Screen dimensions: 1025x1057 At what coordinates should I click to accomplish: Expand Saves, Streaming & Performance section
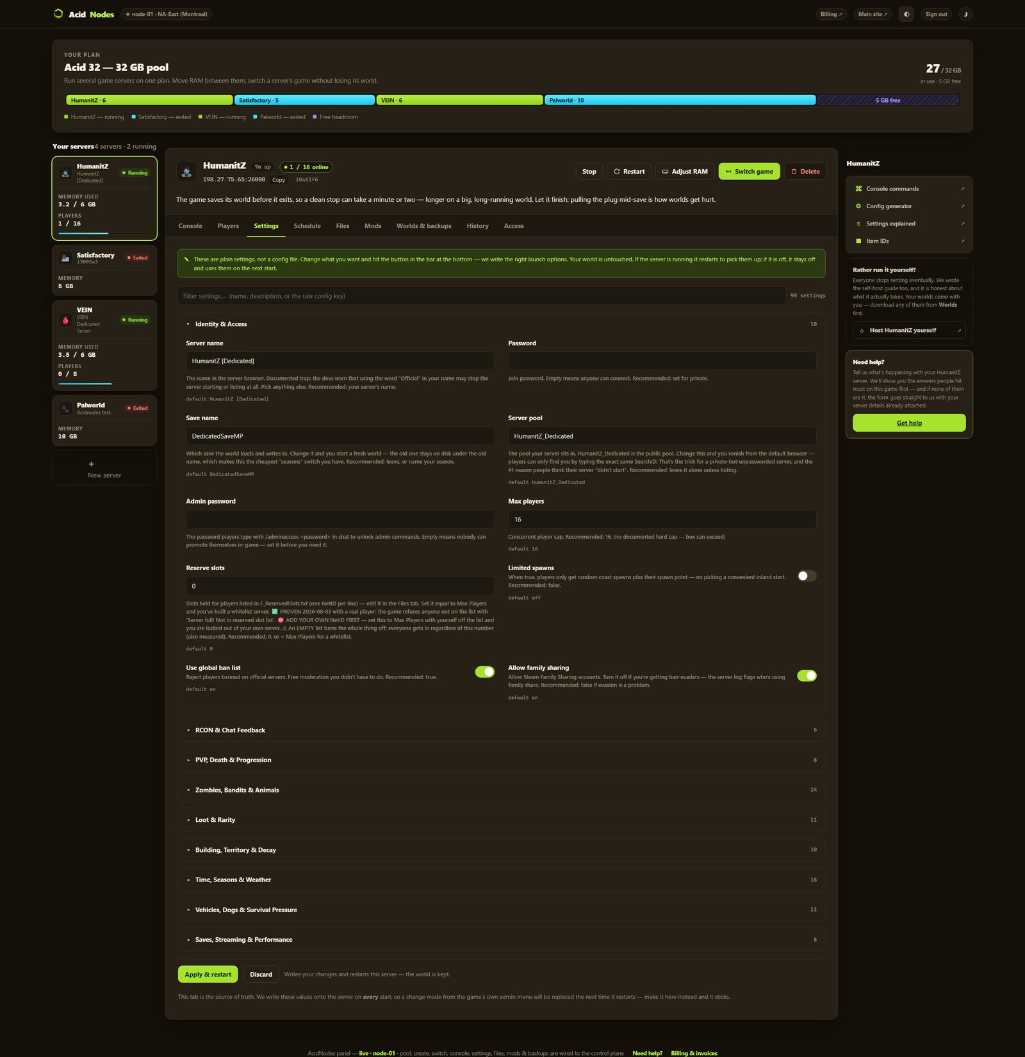(501, 940)
